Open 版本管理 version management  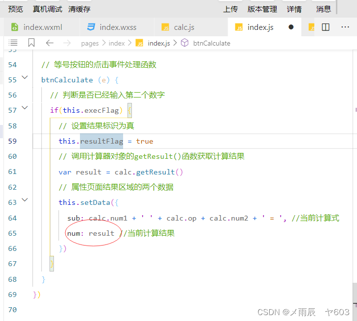[262, 9]
